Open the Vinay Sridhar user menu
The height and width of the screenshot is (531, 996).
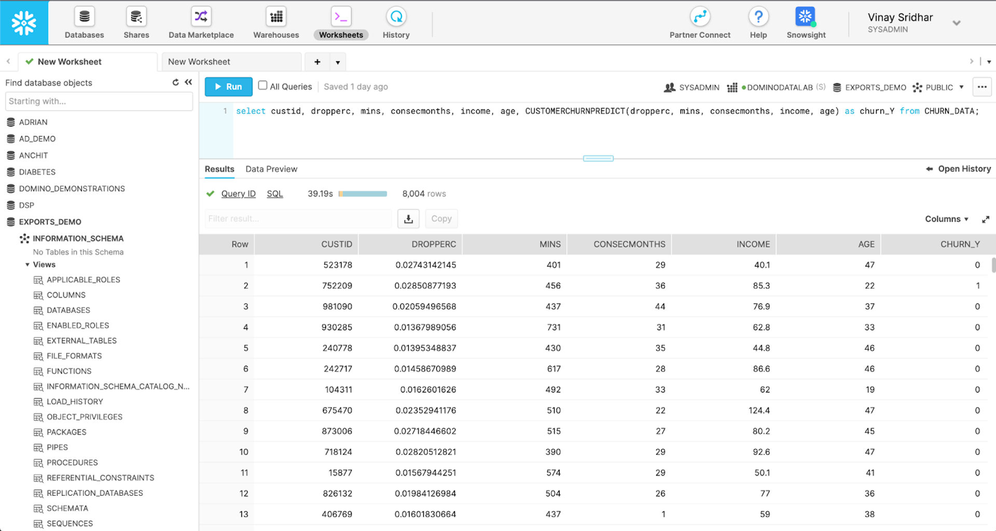coord(914,23)
